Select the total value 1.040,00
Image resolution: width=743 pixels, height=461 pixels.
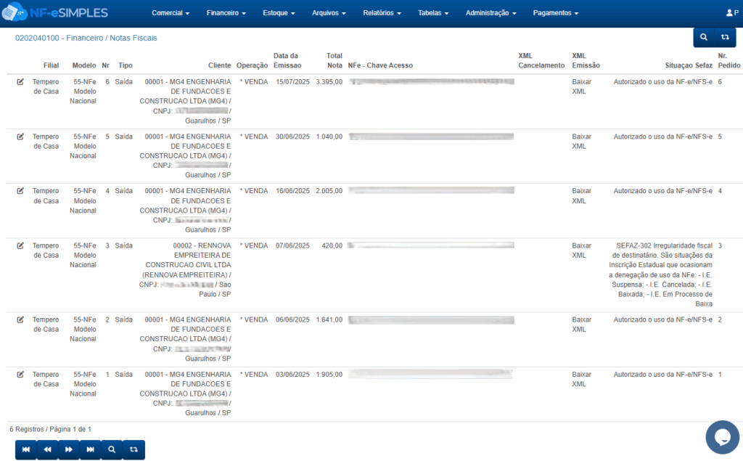[329, 136]
